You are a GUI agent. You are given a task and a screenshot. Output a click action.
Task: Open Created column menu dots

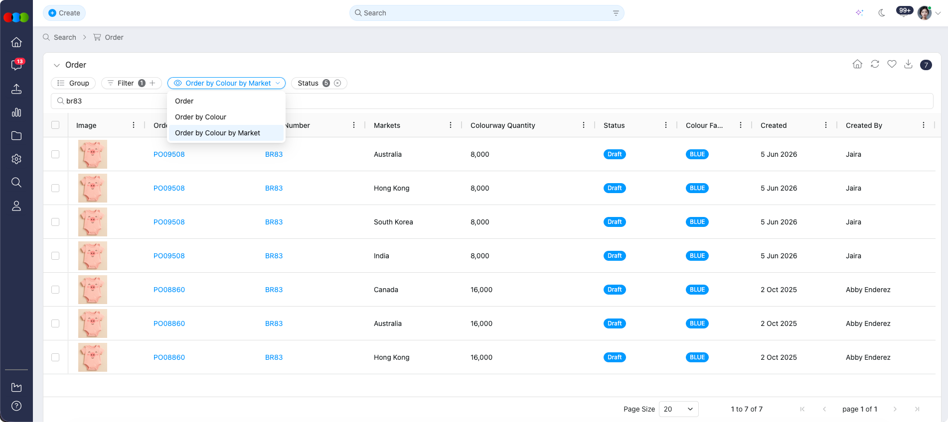(x=826, y=125)
